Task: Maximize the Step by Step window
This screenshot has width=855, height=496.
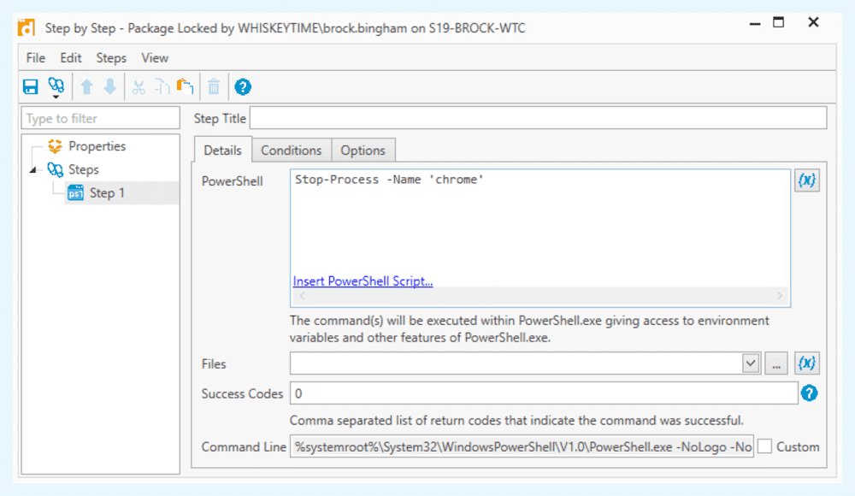Action: [x=779, y=22]
